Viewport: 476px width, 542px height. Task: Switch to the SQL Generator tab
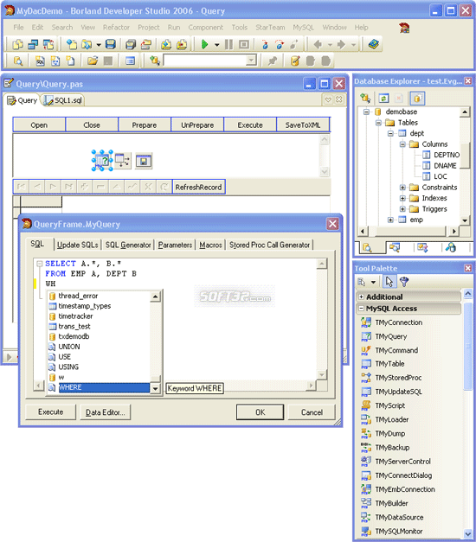[128, 245]
